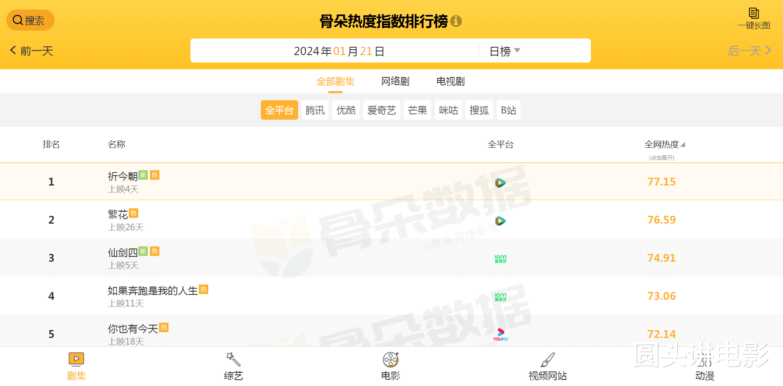Open 动漫 bottom navigation label
This screenshot has height=386, width=783.
click(x=705, y=376)
